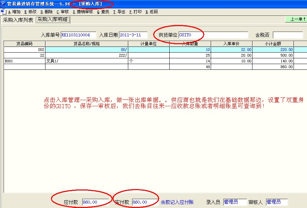This screenshot has height=208, width=307.
Task: Switch to the 采购入库明细 tab
Action: coord(53,20)
